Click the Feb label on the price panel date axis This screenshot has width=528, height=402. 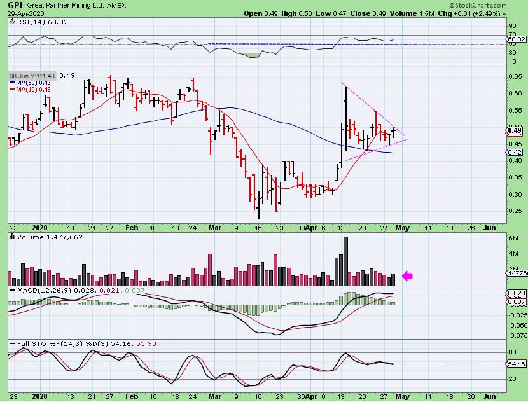point(132,228)
